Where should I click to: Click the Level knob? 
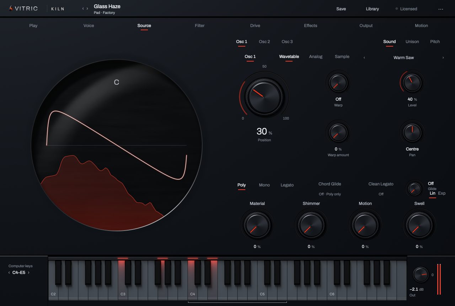412,83
